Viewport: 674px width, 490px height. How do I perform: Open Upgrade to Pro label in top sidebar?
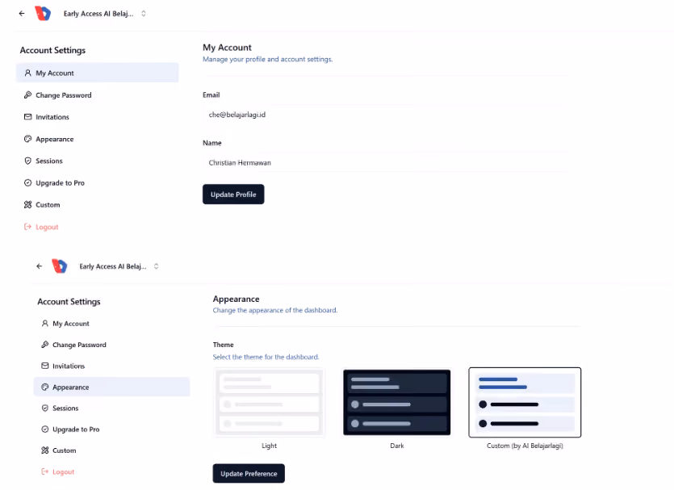click(61, 182)
